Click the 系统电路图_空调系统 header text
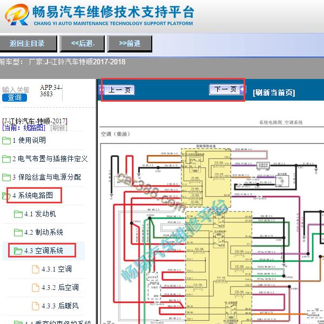This screenshot has height=324, width=324. (x=281, y=122)
